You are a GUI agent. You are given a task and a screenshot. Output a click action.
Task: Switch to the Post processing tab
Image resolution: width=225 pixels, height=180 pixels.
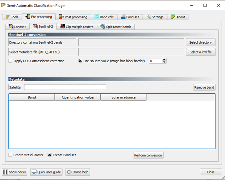73,17
